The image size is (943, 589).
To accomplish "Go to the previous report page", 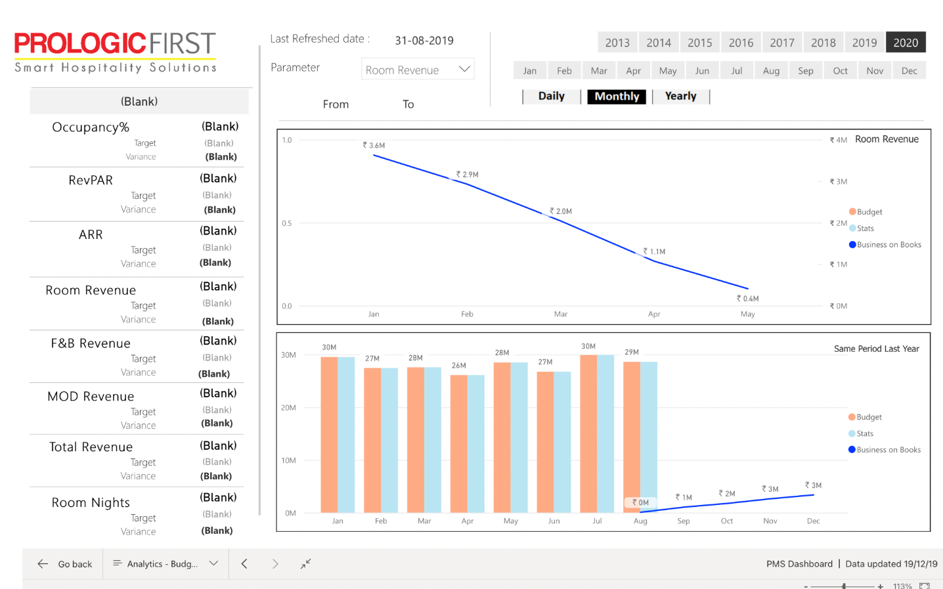I will click(244, 564).
